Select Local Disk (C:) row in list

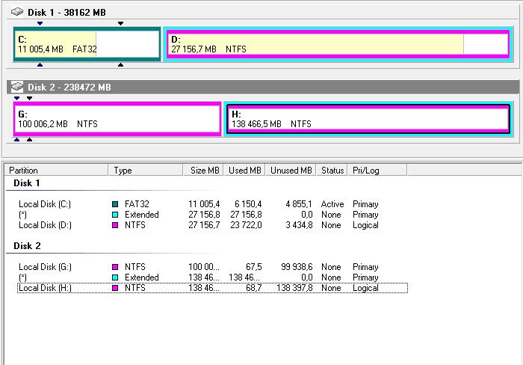coord(45,204)
